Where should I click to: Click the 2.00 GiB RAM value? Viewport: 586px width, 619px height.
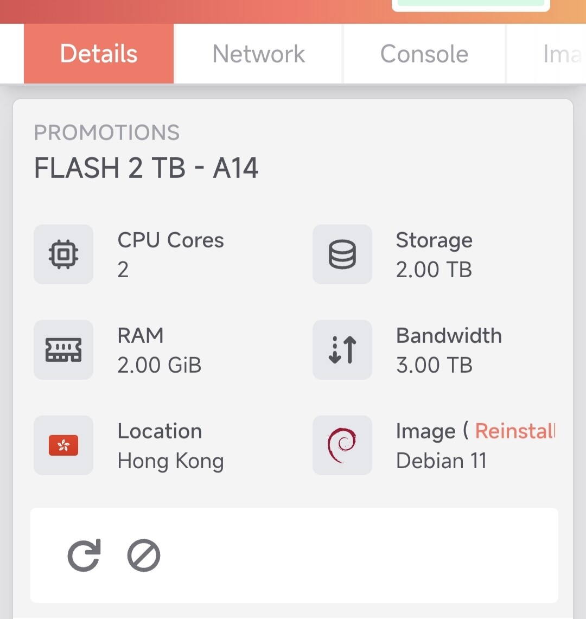click(160, 365)
